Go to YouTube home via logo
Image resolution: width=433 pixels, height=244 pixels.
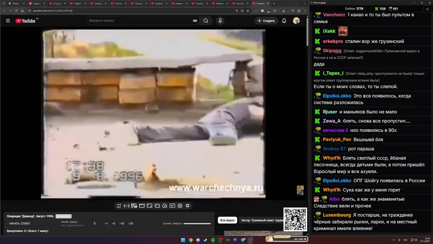pyautogui.click(x=25, y=21)
